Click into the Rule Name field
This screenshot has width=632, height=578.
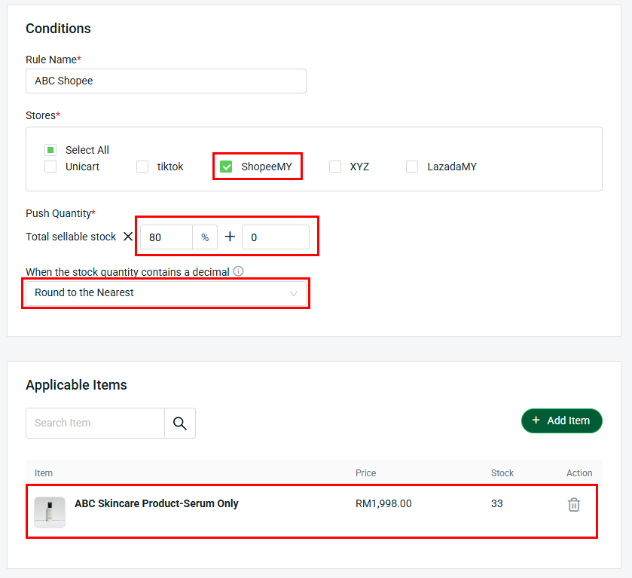click(x=166, y=81)
